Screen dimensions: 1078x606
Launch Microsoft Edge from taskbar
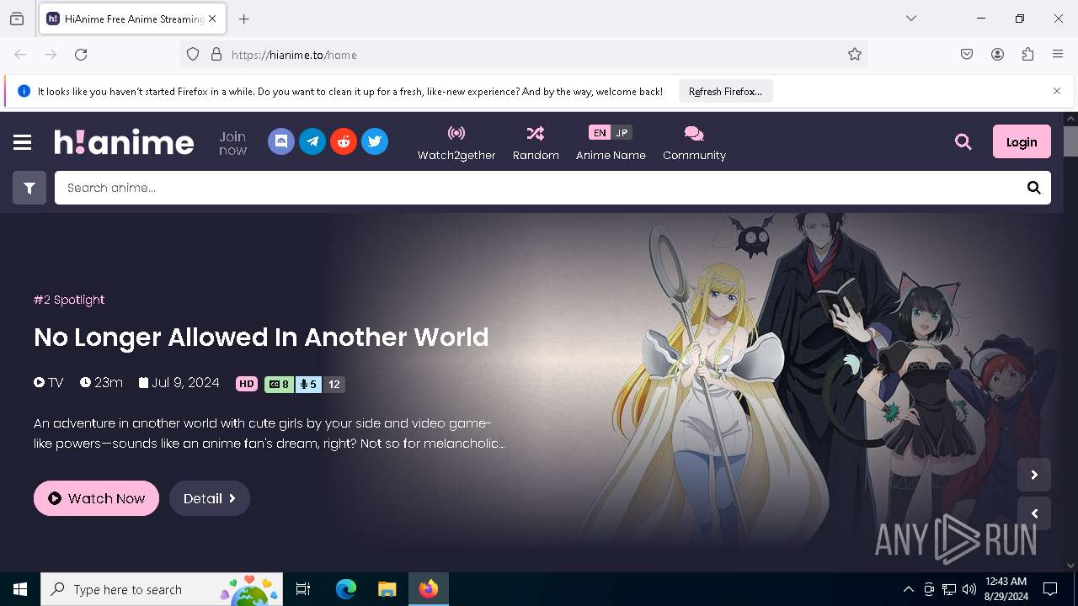click(x=346, y=589)
